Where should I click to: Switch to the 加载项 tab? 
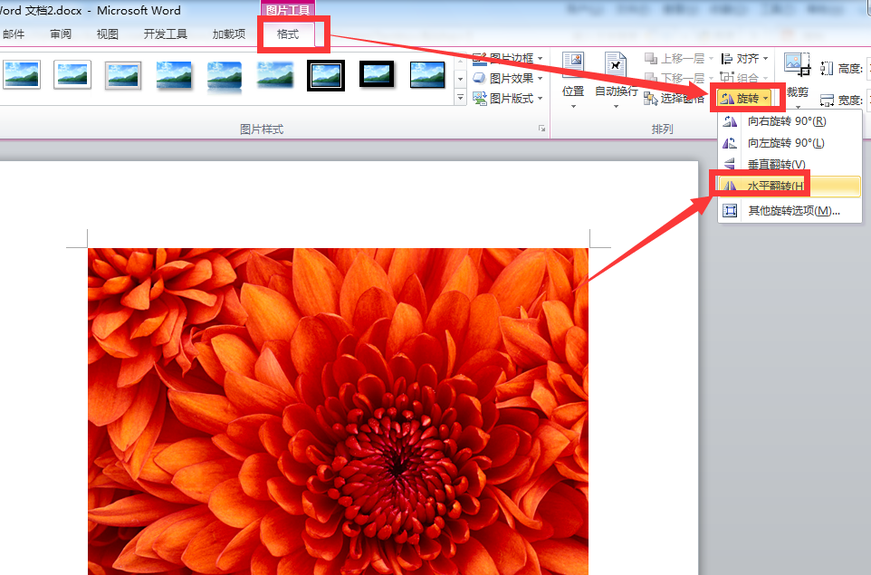click(229, 34)
